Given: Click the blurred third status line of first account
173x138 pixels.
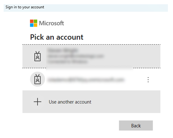Looking at the screenshot, I should tap(68, 62).
